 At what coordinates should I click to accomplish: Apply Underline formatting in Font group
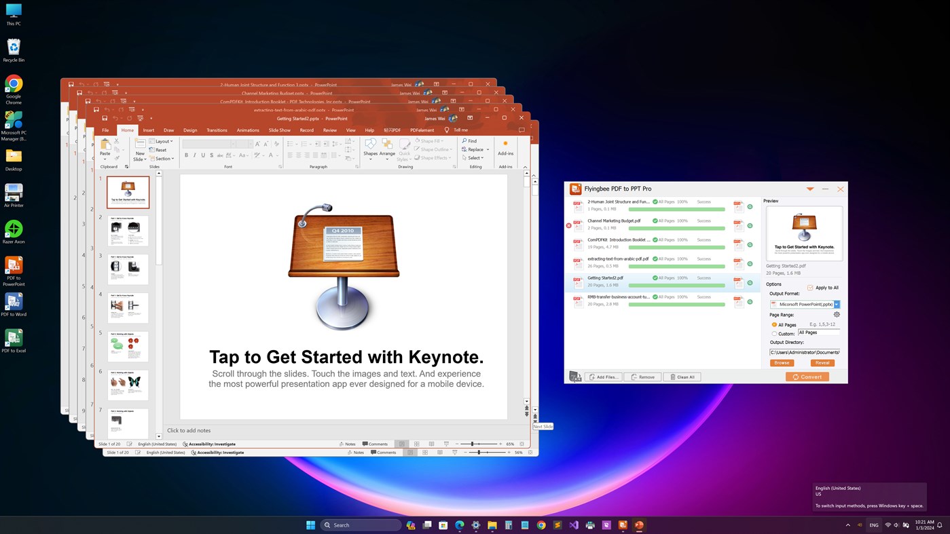point(203,155)
